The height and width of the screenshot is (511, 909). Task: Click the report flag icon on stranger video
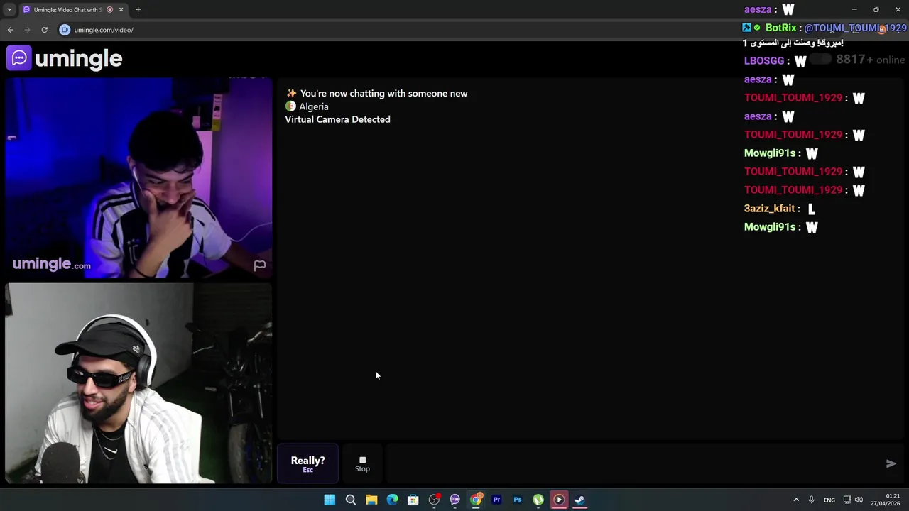[x=260, y=265]
